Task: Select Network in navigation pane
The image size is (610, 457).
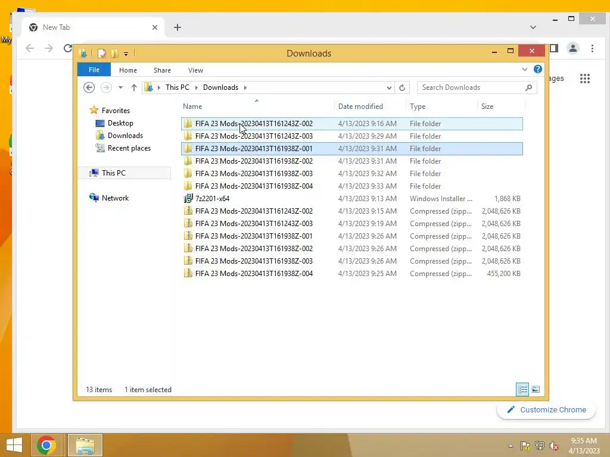Action: [115, 198]
